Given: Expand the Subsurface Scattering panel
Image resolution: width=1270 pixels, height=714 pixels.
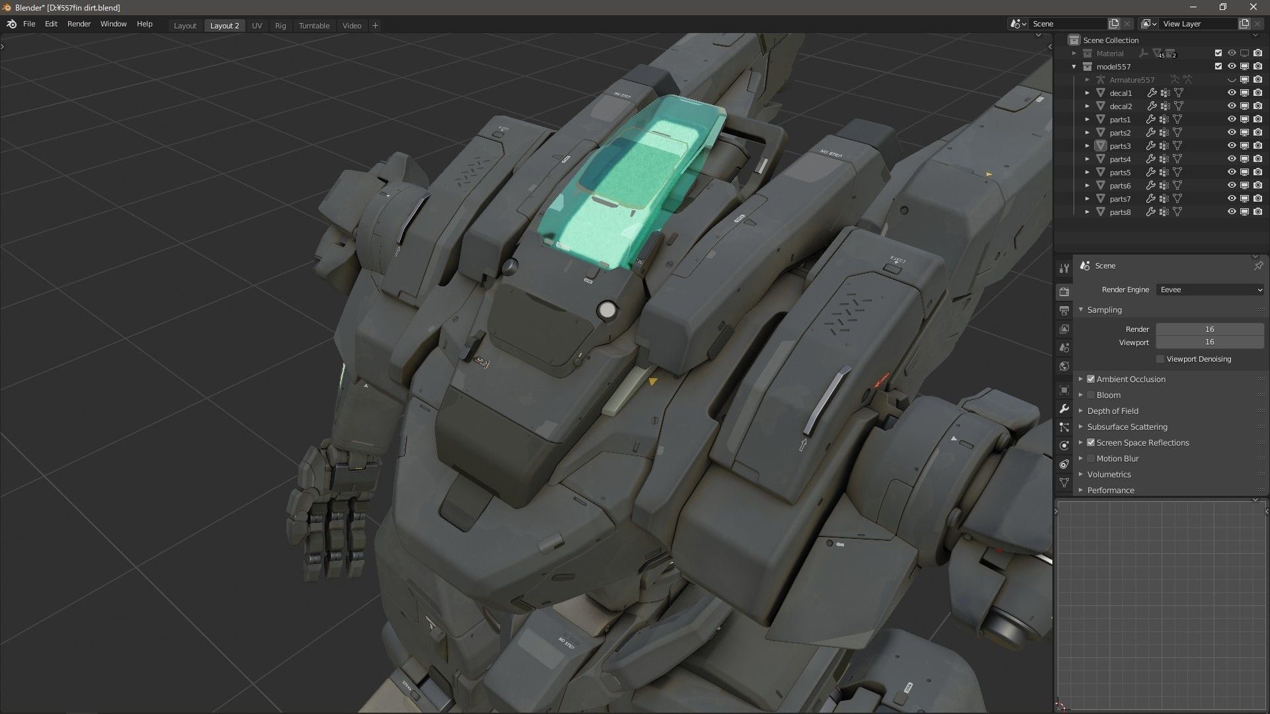Looking at the screenshot, I should pyautogui.click(x=1081, y=426).
